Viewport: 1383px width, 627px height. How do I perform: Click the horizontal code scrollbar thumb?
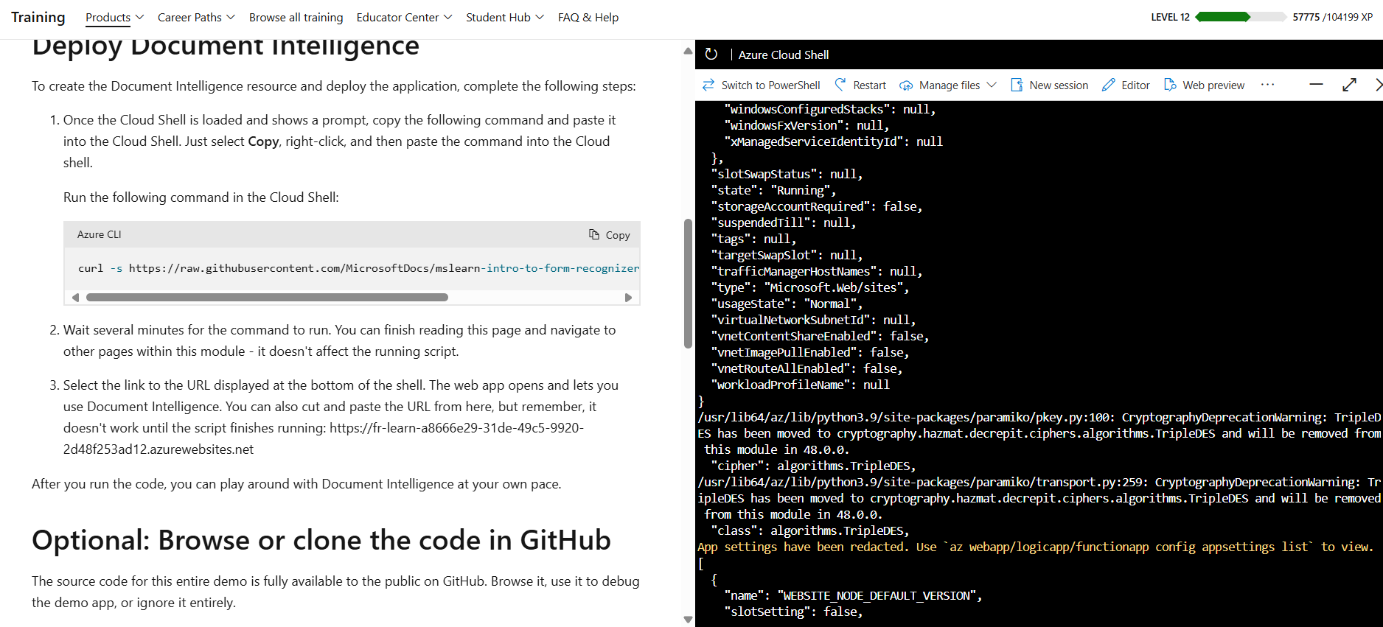267,298
